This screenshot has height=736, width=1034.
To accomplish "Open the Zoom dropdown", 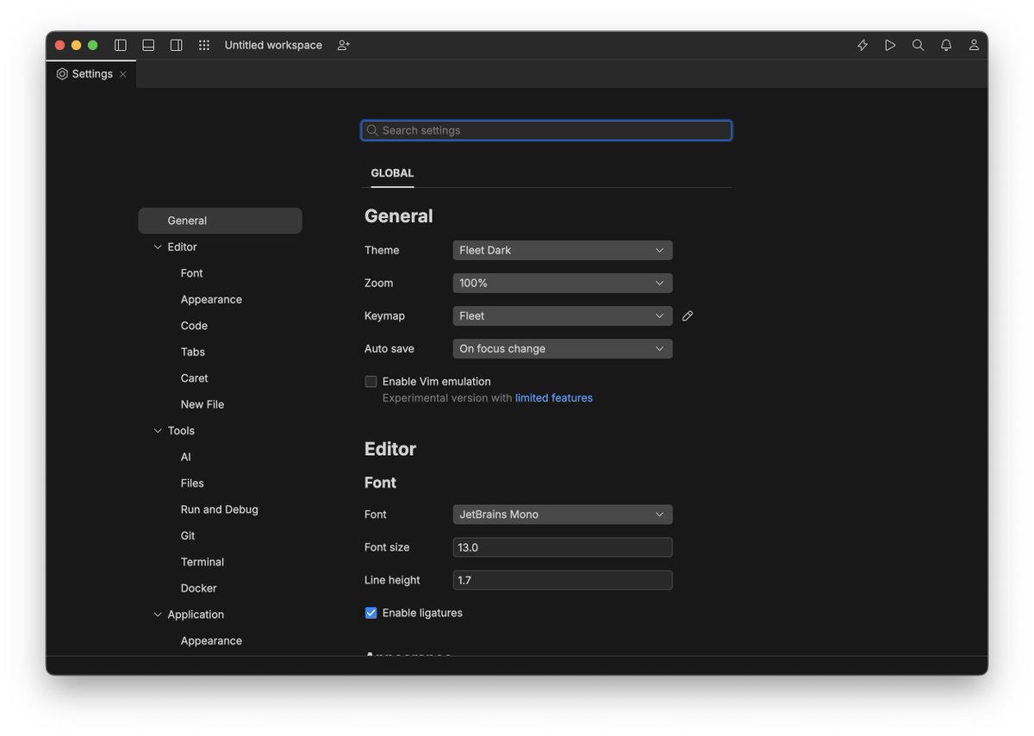I will (563, 283).
